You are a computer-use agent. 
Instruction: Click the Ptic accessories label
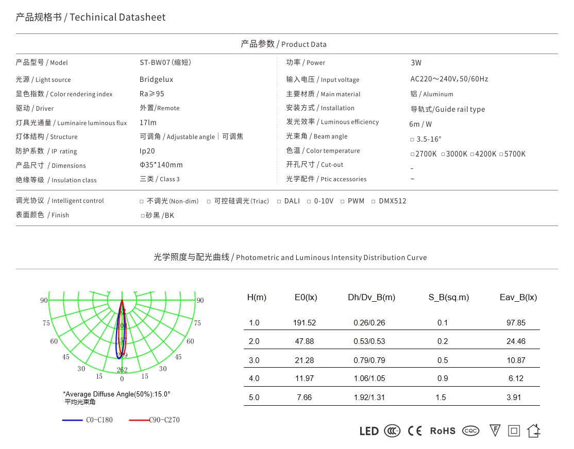pos(326,179)
